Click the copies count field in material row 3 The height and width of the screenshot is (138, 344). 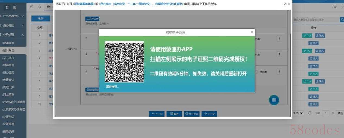point(279,54)
